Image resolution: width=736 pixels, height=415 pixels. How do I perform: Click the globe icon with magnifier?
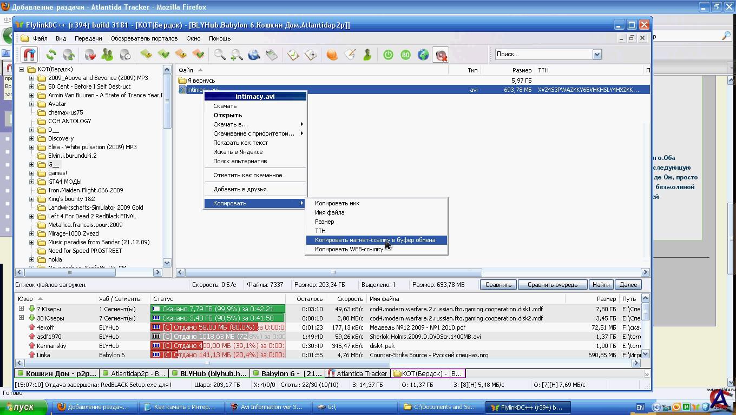pos(254,55)
